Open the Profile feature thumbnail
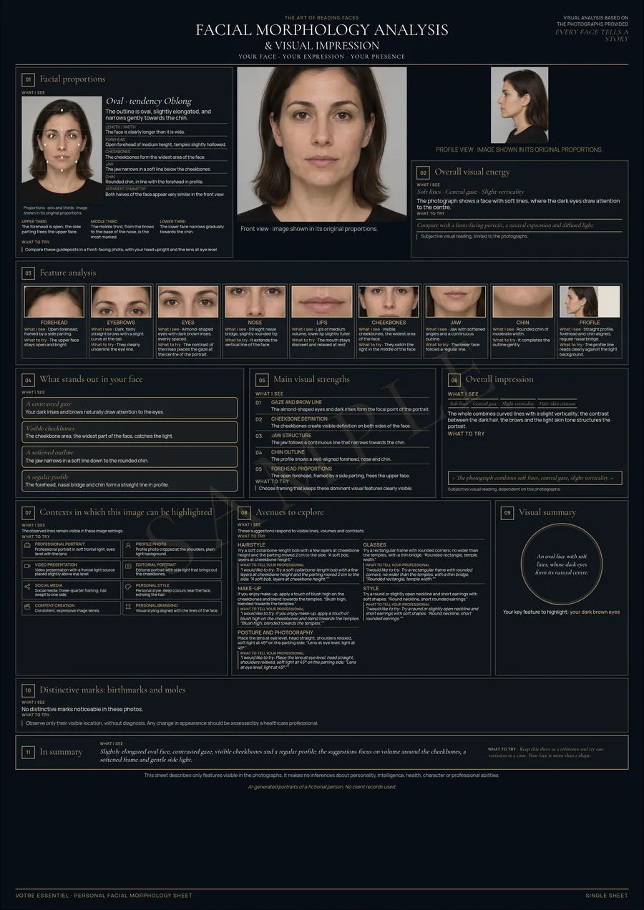644x910 pixels. coord(590,301)
